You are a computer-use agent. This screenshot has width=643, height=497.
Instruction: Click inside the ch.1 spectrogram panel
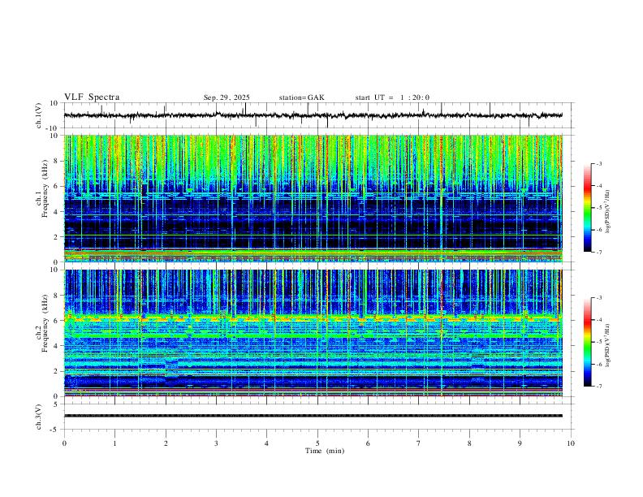(313, 198)
